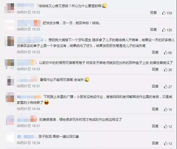Like the dog-tore-homework comment with 15 likes
The height and width of the screenshot is (149, 177).
pos(168,109)
